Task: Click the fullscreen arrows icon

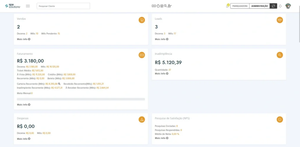Action: tap(280, 6)
